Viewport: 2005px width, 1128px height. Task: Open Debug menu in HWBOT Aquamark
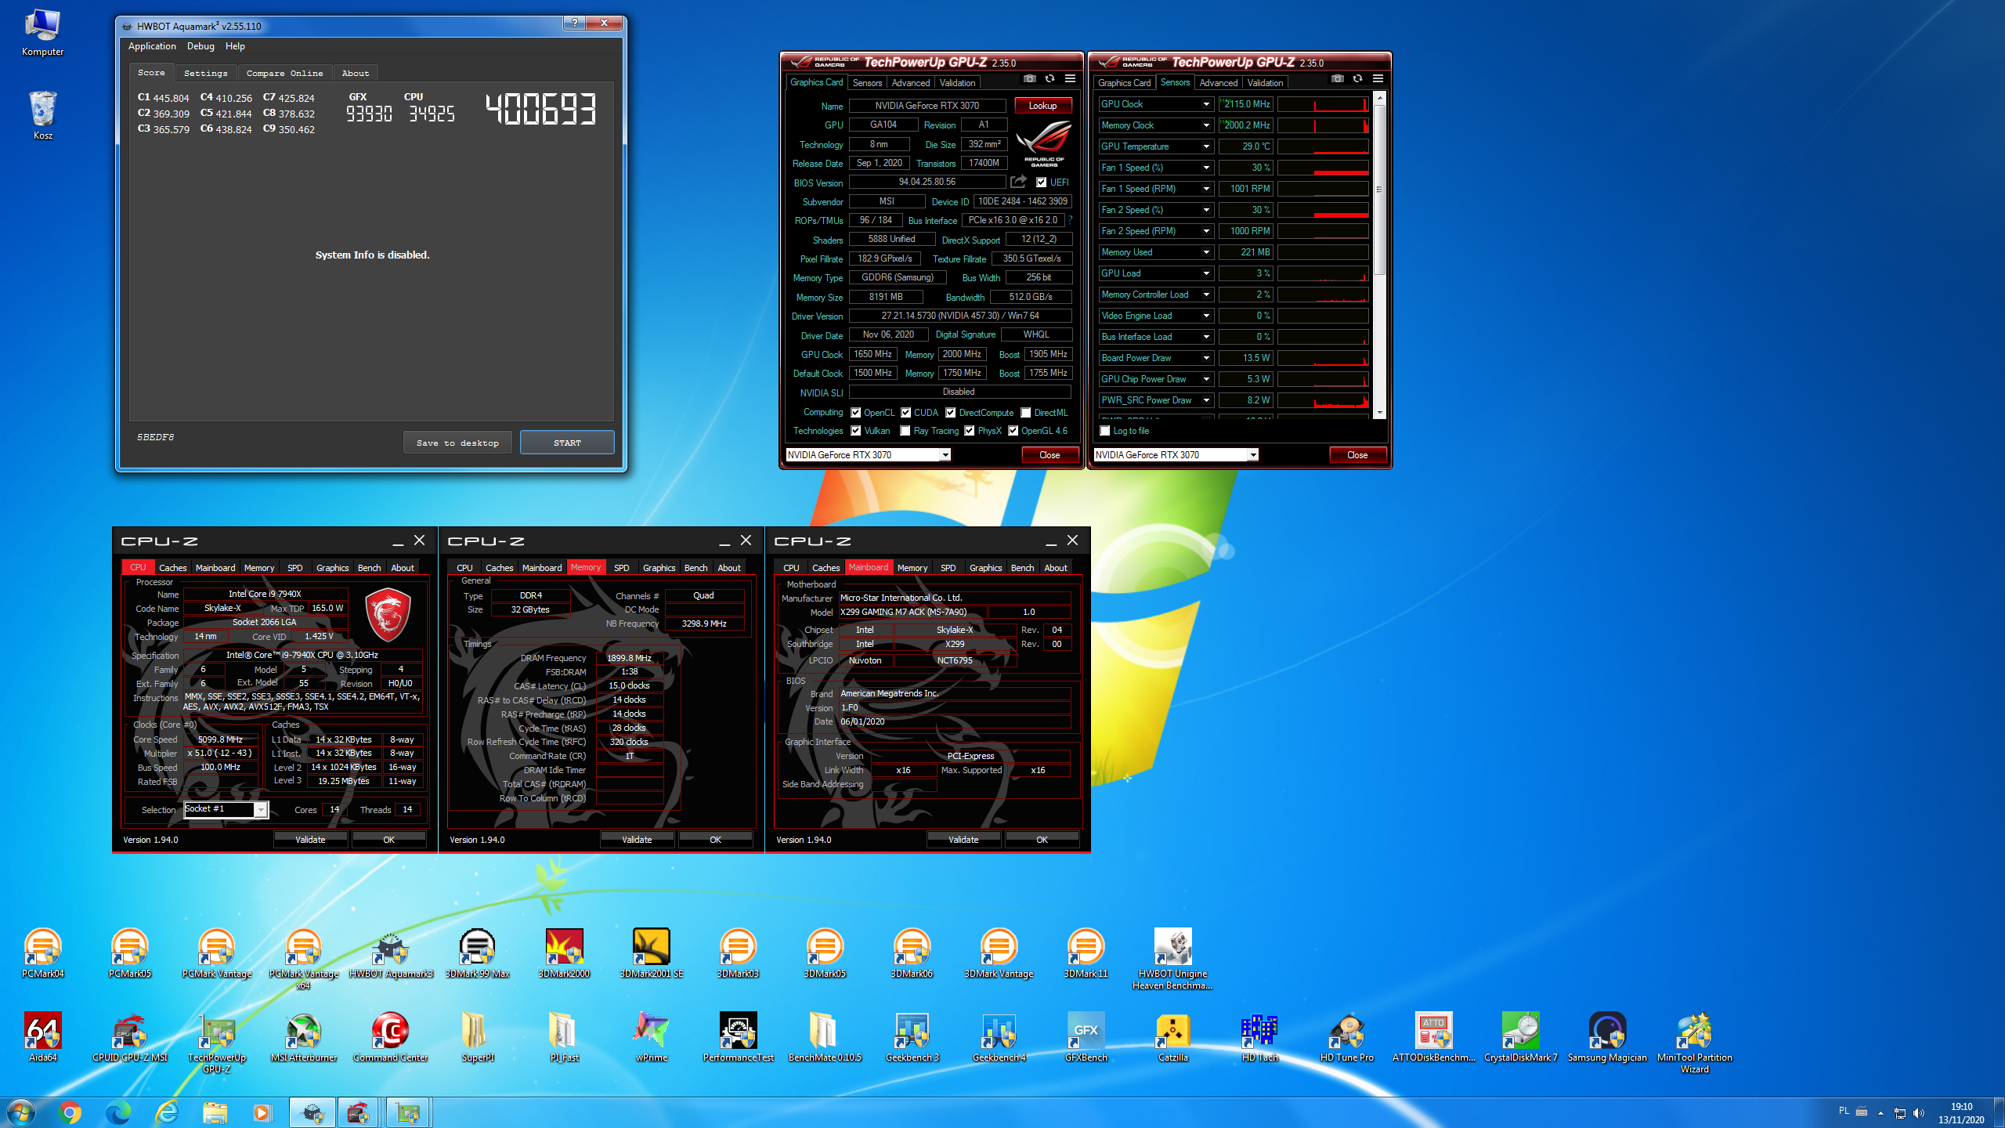200,46
